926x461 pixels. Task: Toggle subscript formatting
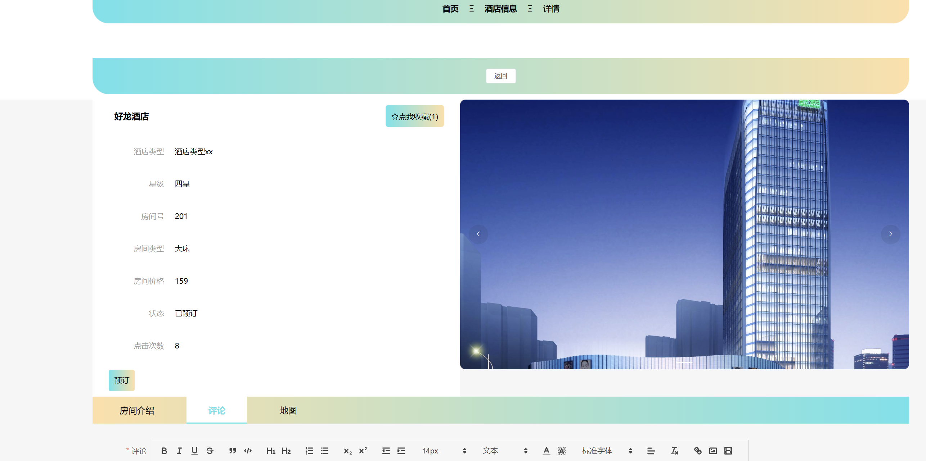347,451
